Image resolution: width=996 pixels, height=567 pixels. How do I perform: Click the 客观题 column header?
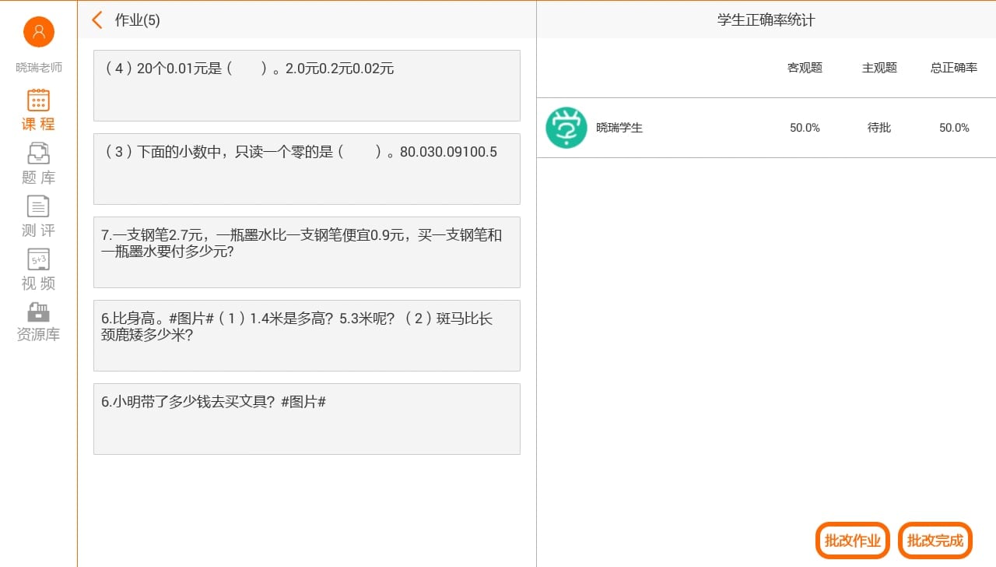tap(805, 68)
